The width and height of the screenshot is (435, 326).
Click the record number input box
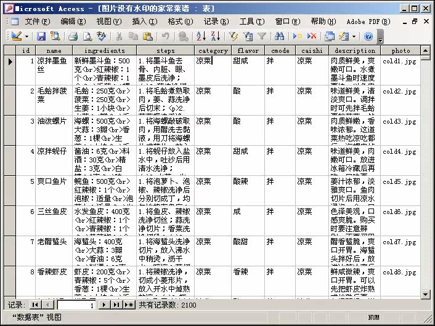(x=76, y=305)
